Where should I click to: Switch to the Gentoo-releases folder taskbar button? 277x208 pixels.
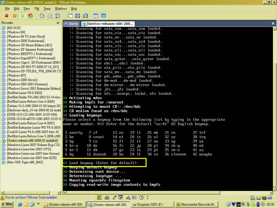point(64,205)
